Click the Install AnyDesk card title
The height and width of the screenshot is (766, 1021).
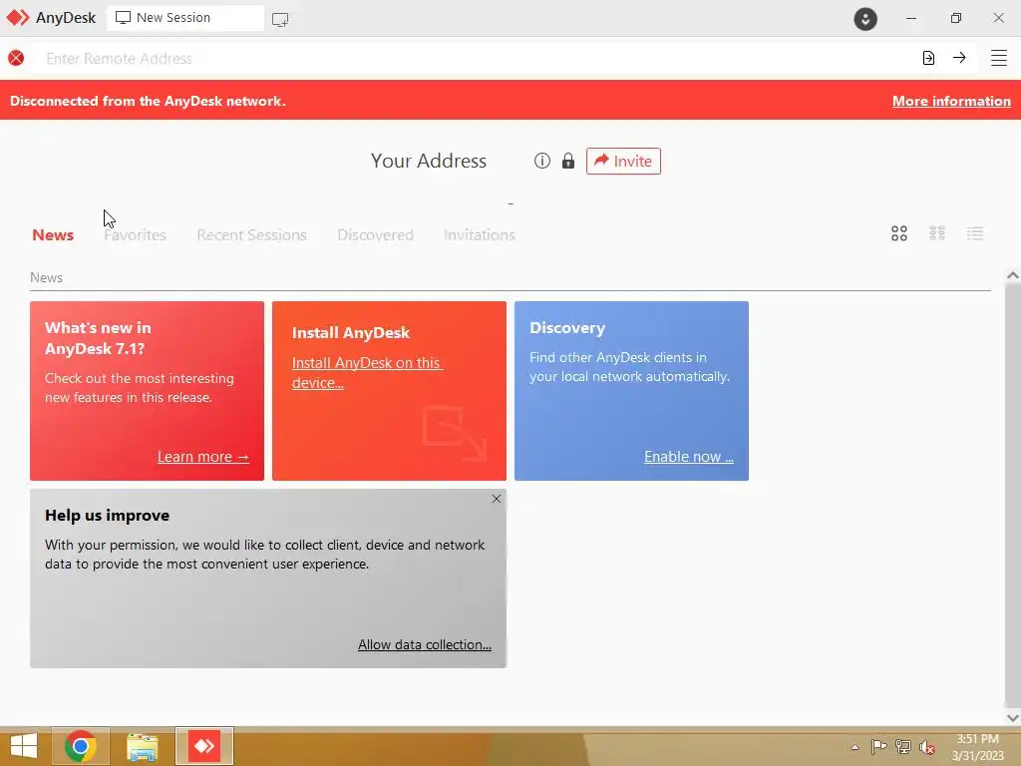(x=350, y=333)
